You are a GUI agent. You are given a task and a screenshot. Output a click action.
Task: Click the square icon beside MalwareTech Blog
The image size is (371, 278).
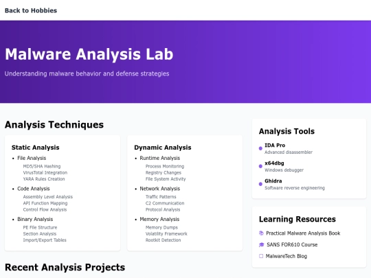261,256
